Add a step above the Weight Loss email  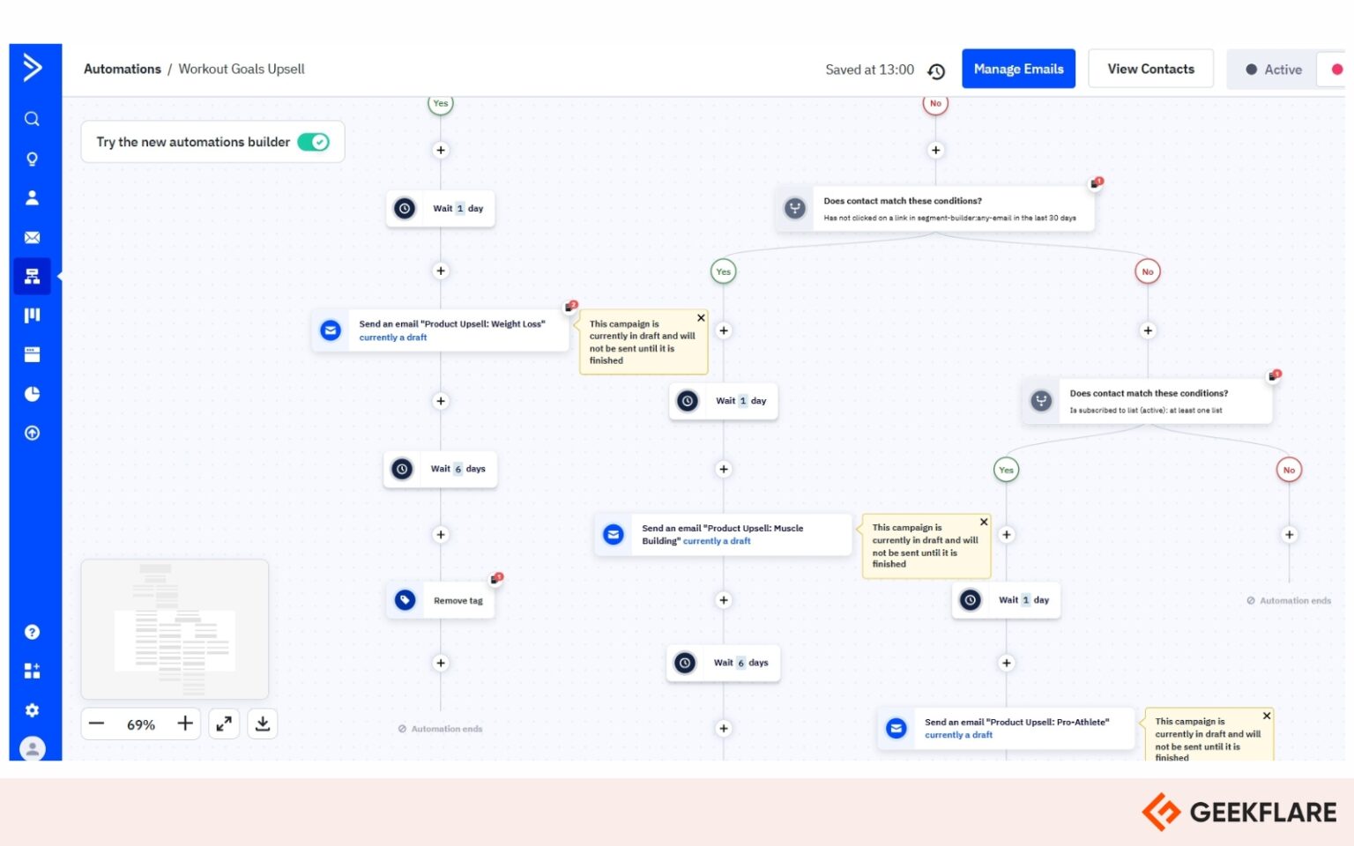click(441, 271)
